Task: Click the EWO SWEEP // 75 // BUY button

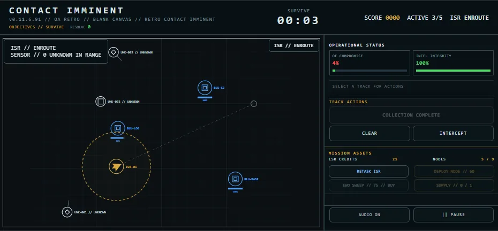Action: [368, 186]
